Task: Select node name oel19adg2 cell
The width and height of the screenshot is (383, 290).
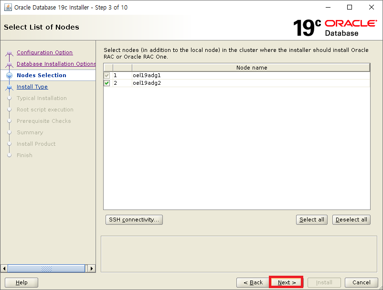Action: tap(251, 83)
